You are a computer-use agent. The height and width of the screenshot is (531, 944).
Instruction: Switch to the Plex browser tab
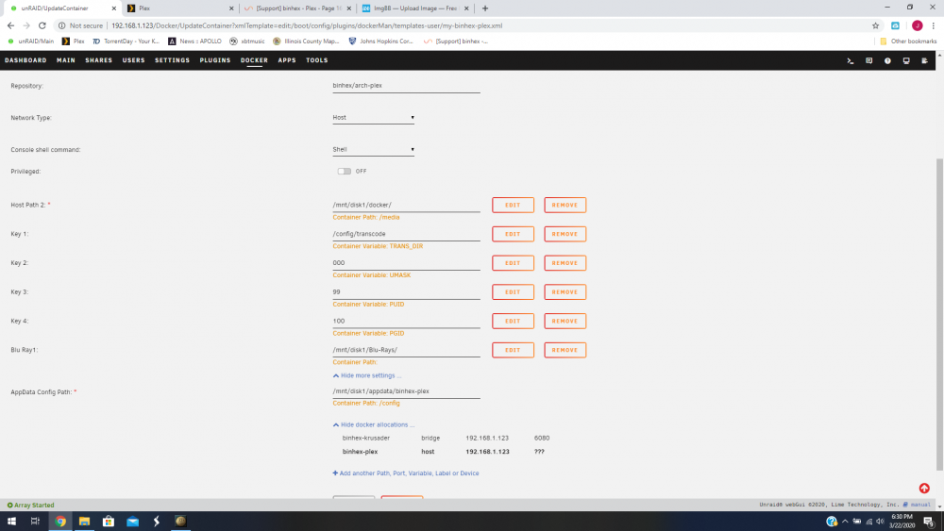click(x=179, y=8)
